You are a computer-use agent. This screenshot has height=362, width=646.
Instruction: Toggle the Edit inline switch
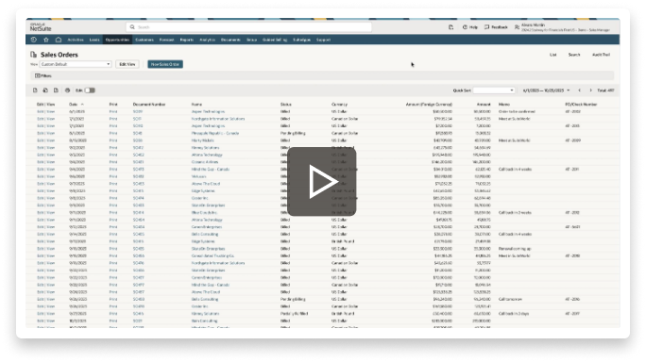[x=90, y=90]
